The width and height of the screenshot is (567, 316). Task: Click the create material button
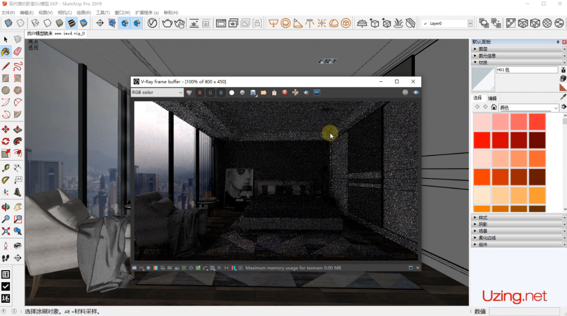[563, 78]
